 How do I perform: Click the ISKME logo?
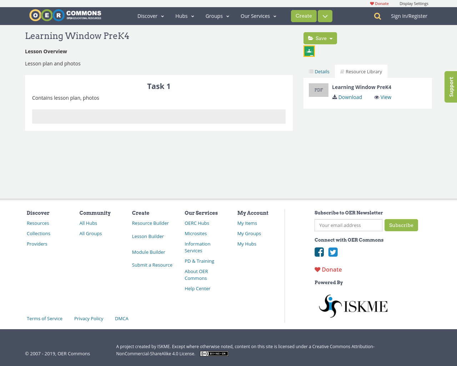(353, 306)
